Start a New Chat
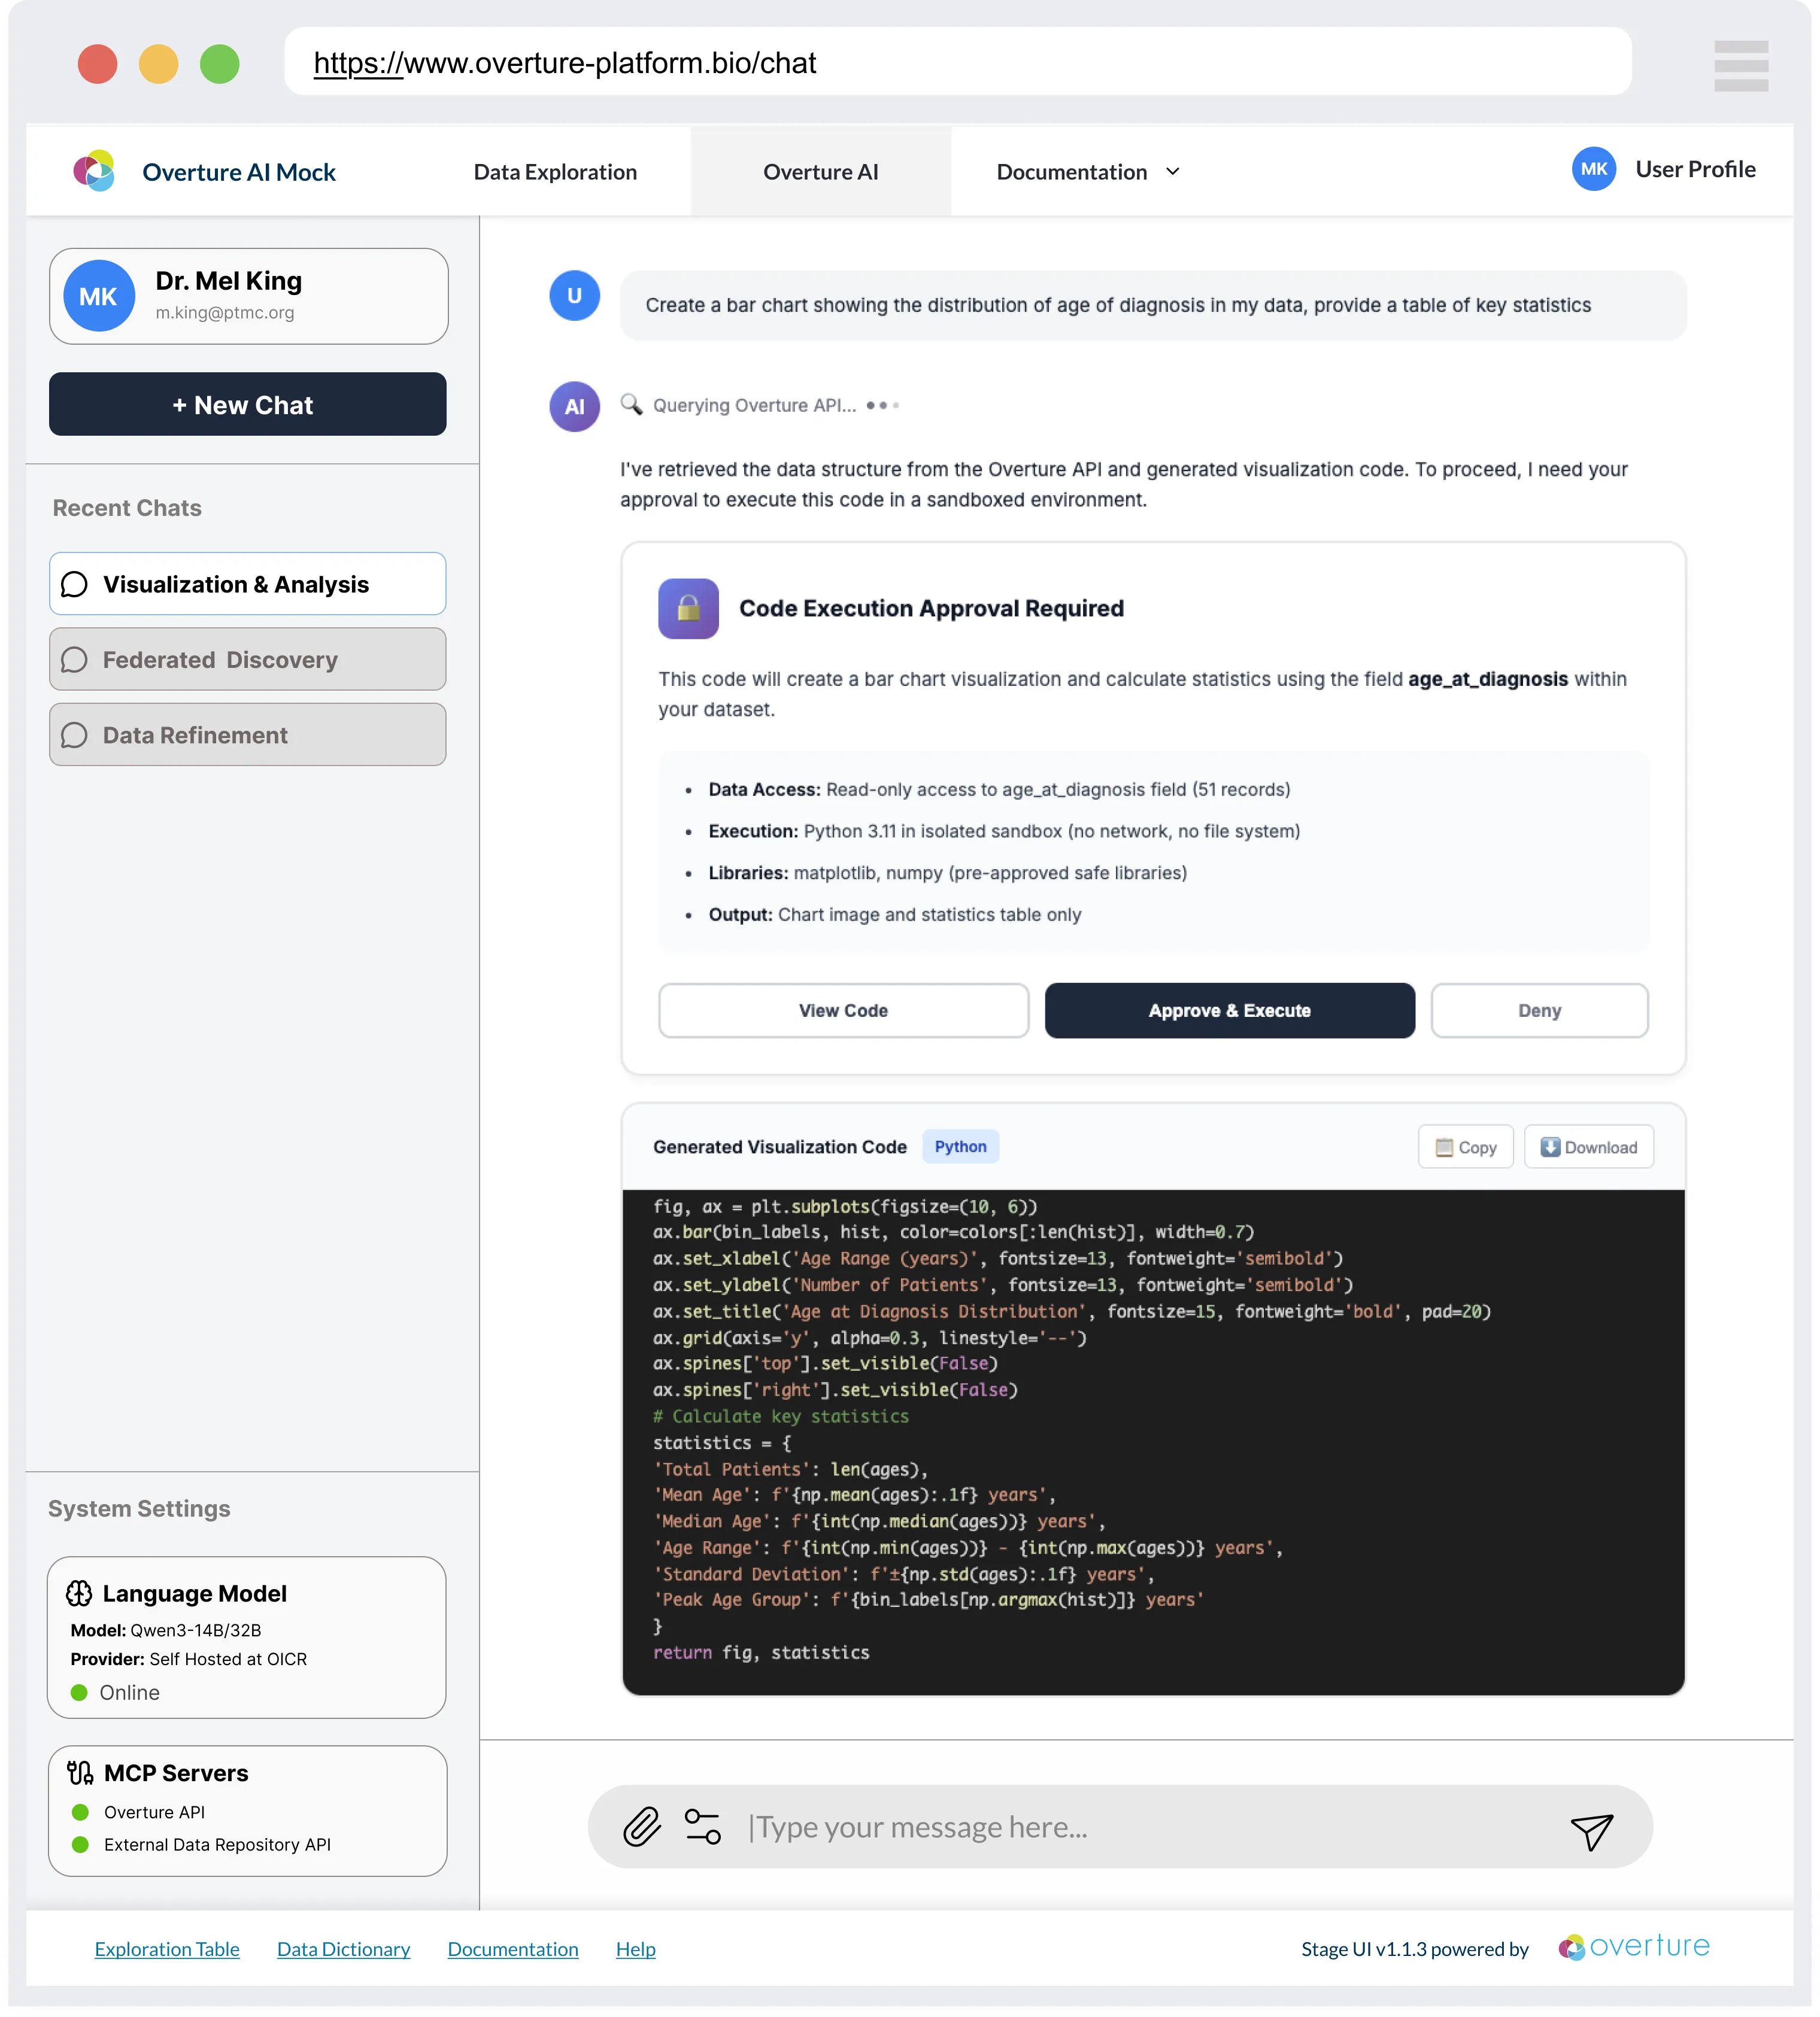The width and height of the screenshot is (1820, 2017). pyautogui.click(x=247, y=405)
